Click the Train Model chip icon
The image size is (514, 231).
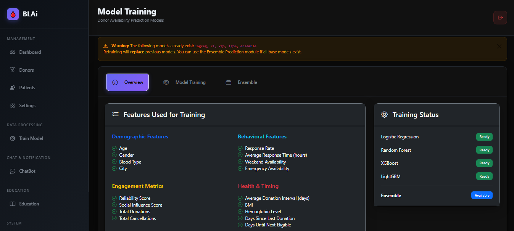click(x=13, y=138)
